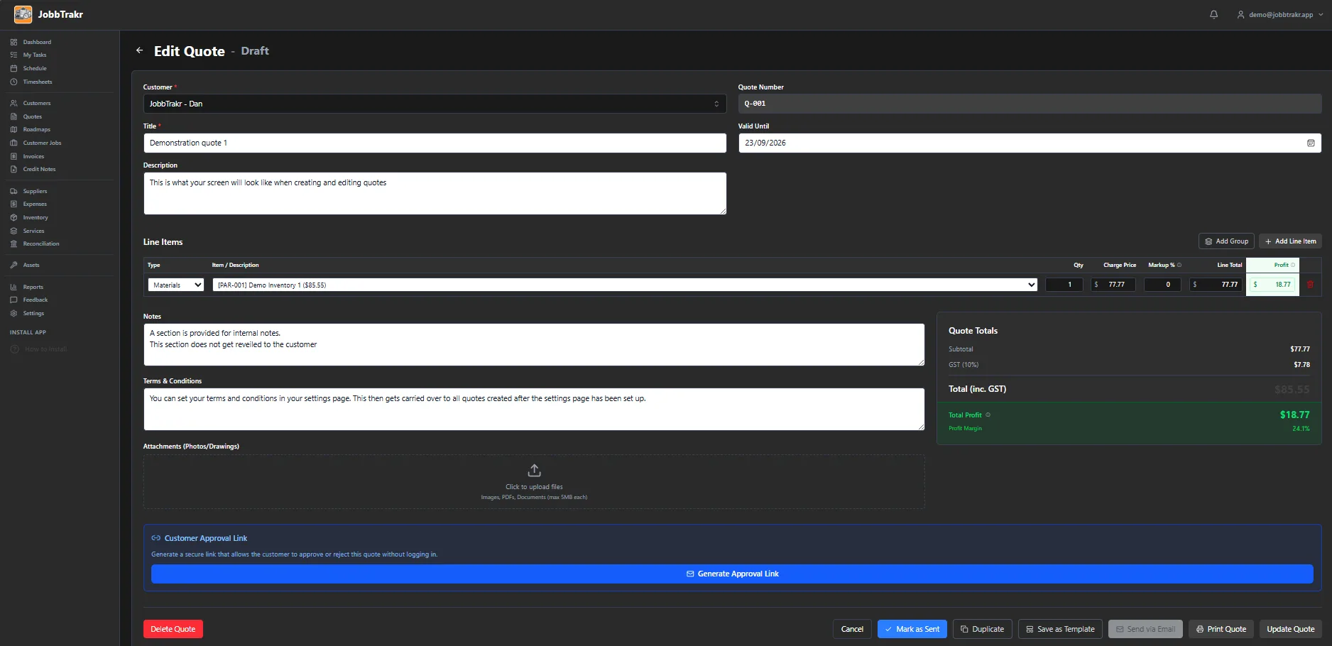Click Generate Approval Link button

[732, 574]
